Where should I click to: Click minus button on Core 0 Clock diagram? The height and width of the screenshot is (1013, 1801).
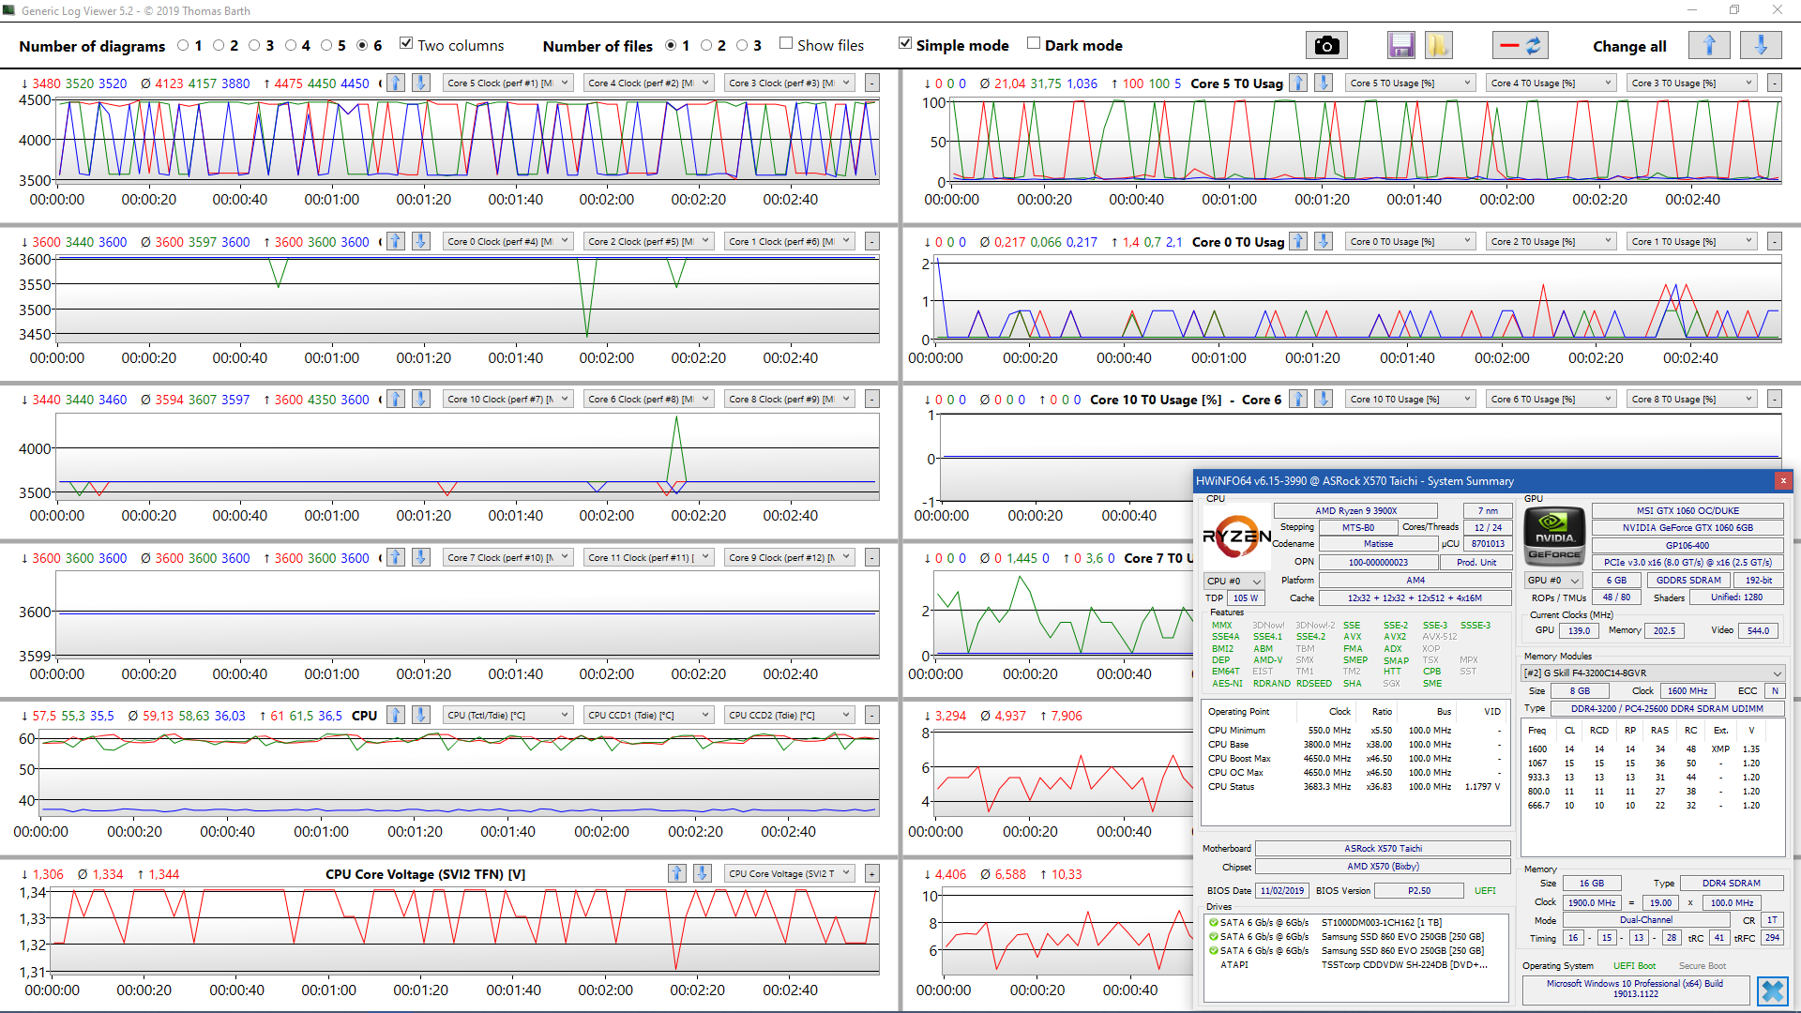[x=871, y=241]
